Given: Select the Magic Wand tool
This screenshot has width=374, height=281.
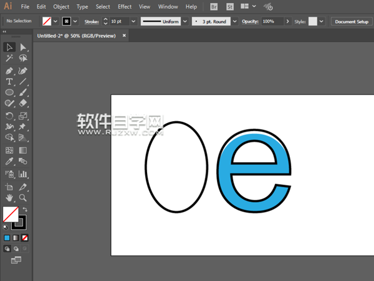Looking at the screenshot, I should coord(9,58).
